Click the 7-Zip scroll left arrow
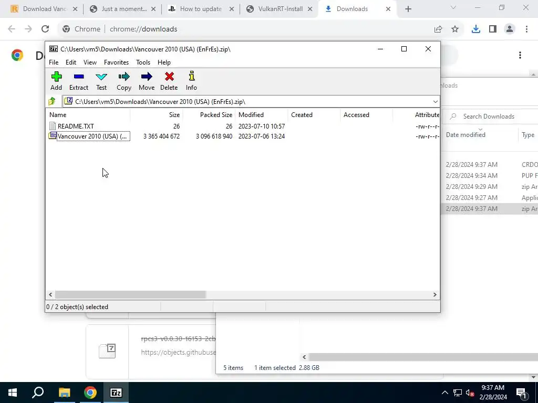The image size is (538, 403). (50, 295)
